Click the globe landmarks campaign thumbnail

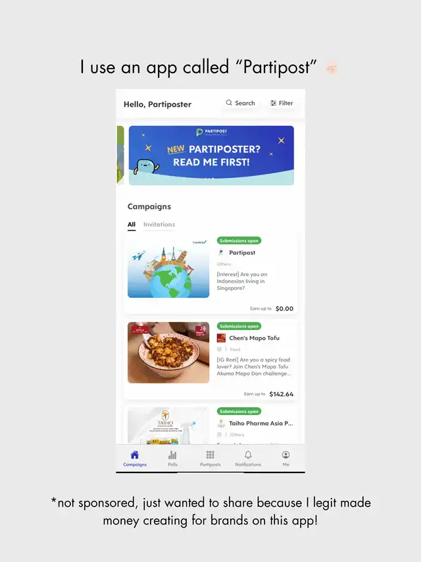168,267
